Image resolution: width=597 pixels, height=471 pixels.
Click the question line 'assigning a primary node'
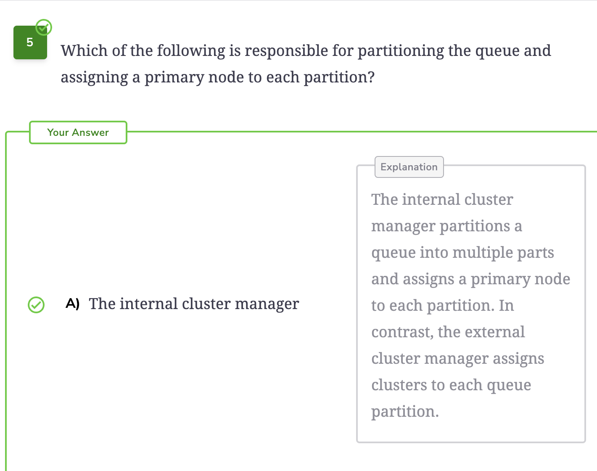pyautogui.click(x=217, y=77)
